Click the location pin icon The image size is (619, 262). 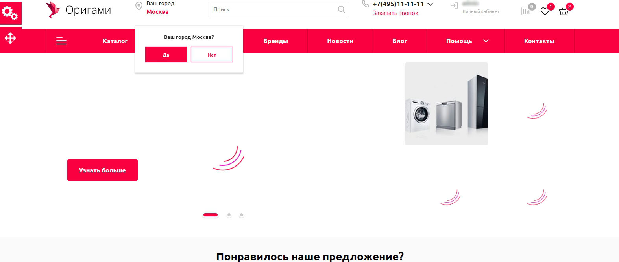[x=139, y=6]
